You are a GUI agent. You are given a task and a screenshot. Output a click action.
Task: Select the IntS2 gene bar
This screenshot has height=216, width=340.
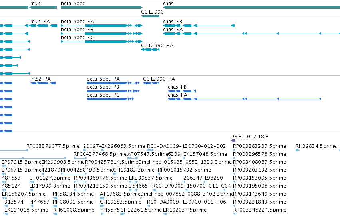pos(43,8)
